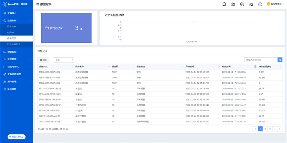Viewport: 287px width, 143px height.
Task: Click the Janus logo in the sidebar
Action: [x=5, y=4]
